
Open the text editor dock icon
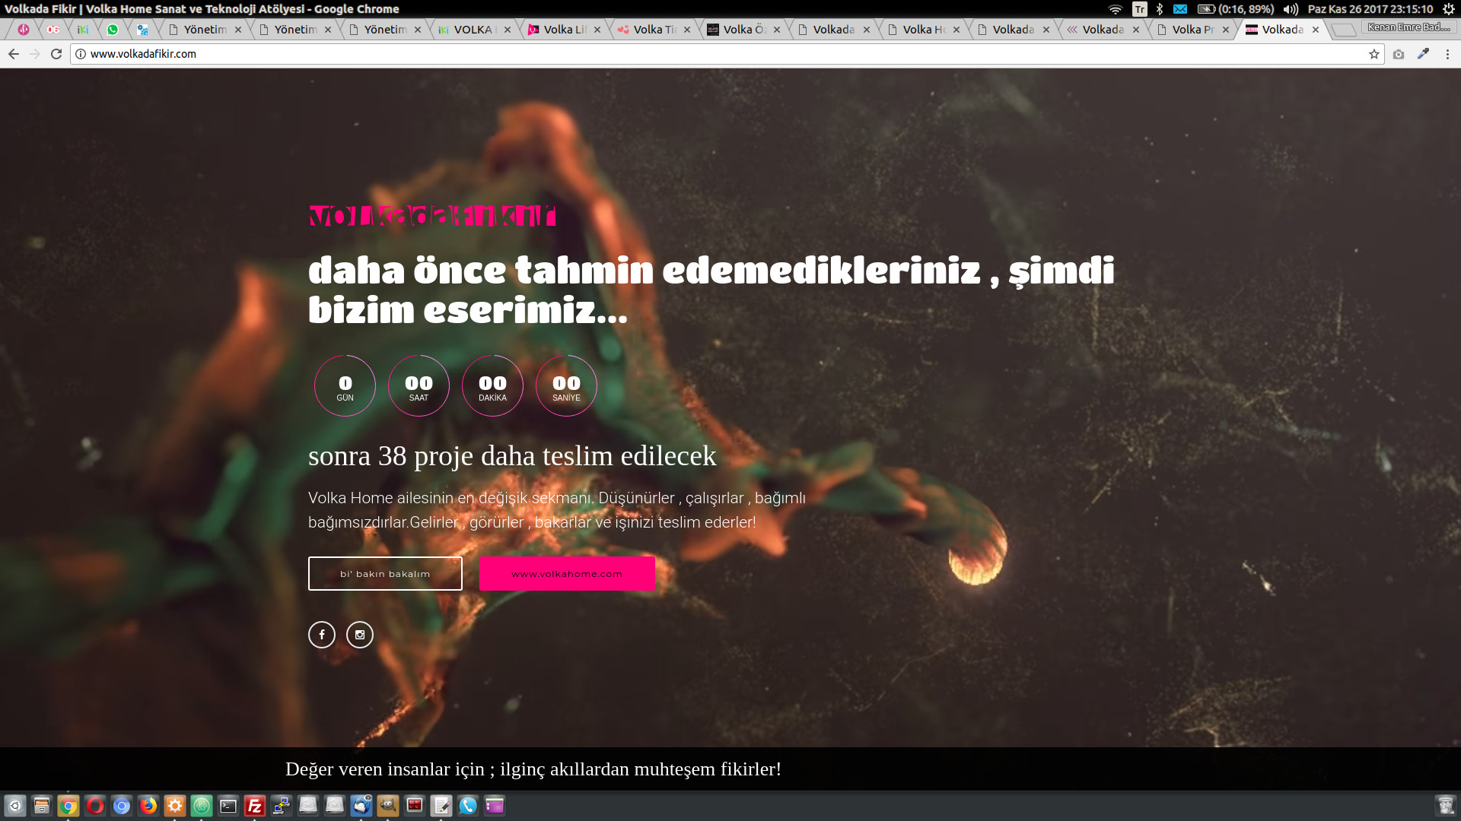(x=441, y=806)
